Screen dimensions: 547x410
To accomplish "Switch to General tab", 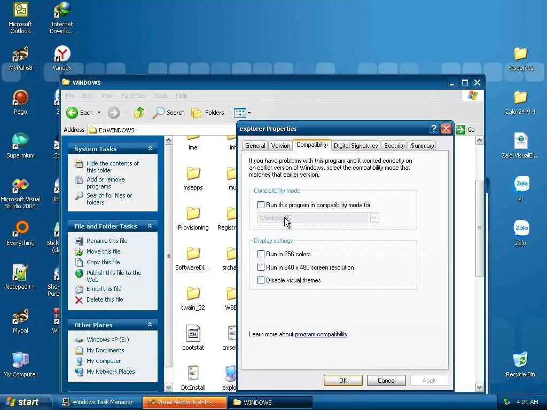I will coord(255,146).
